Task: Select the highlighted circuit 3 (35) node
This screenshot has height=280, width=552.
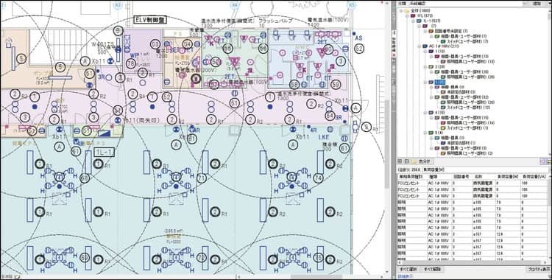Action: pyautogui.click(x=441, y=82)
